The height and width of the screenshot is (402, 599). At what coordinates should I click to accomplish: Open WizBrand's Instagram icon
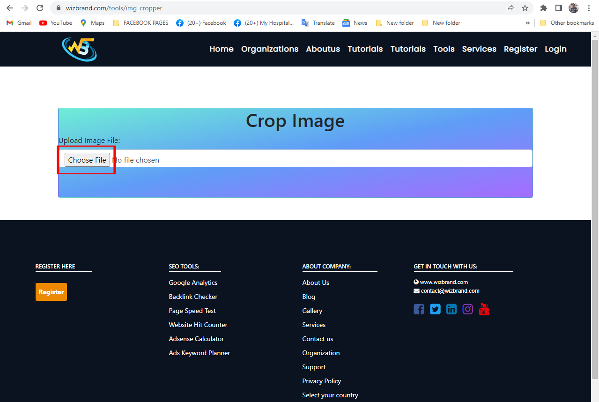tap(467, 309)
